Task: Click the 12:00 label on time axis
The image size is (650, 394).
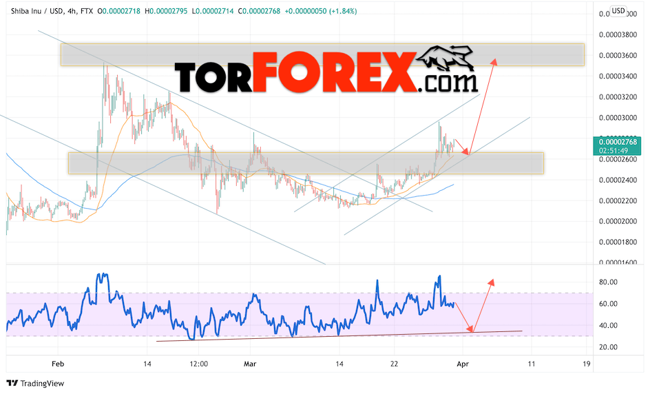Action: pos(198,364)
